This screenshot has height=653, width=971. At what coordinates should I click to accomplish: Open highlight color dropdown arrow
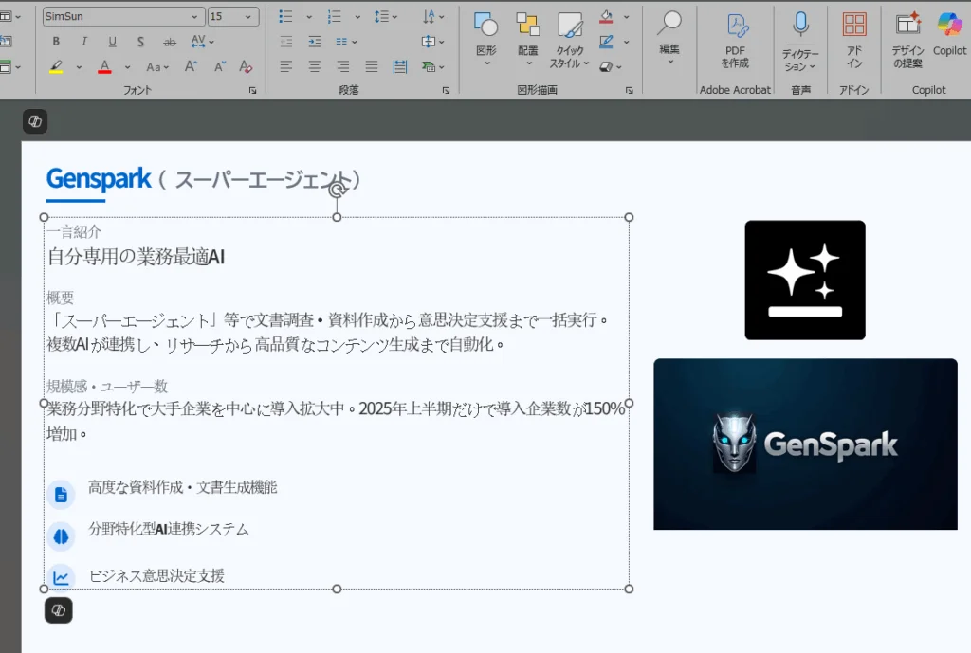(x=79, y=67)
